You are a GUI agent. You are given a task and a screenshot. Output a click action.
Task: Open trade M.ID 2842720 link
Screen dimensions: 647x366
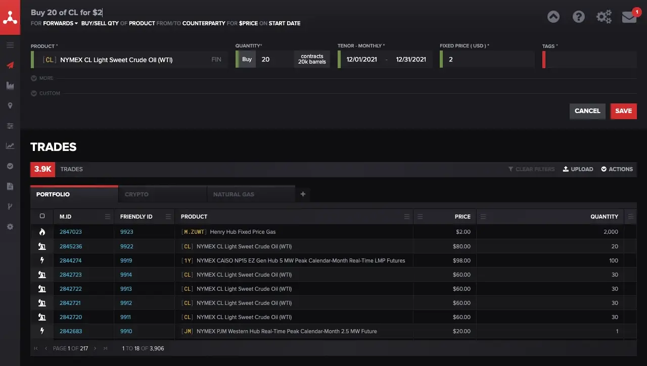[x=71, y=317]
